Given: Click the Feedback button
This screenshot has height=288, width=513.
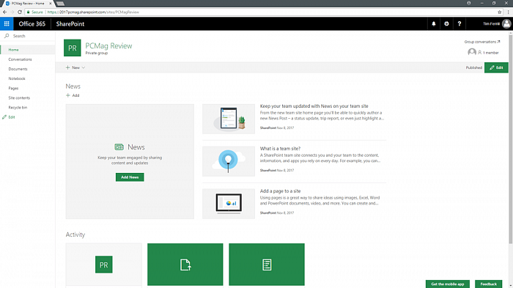Looking at the screenshot, I should coord(488,284).
